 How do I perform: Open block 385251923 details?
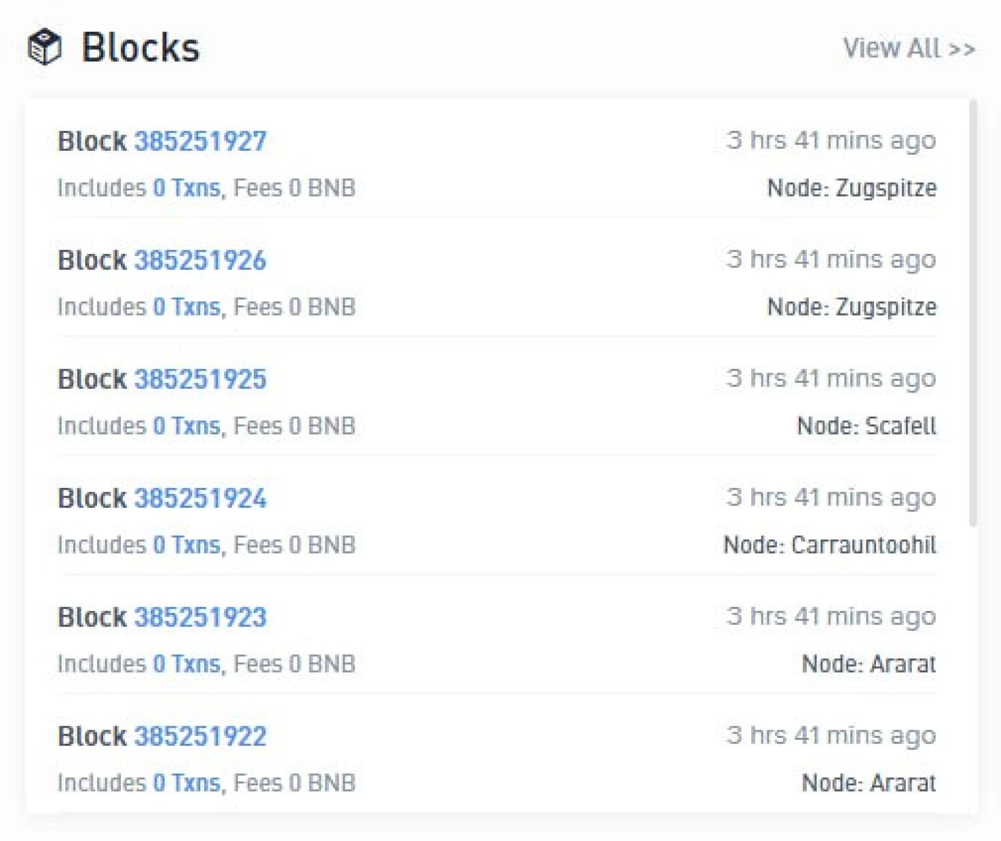[x=200, y=617]
